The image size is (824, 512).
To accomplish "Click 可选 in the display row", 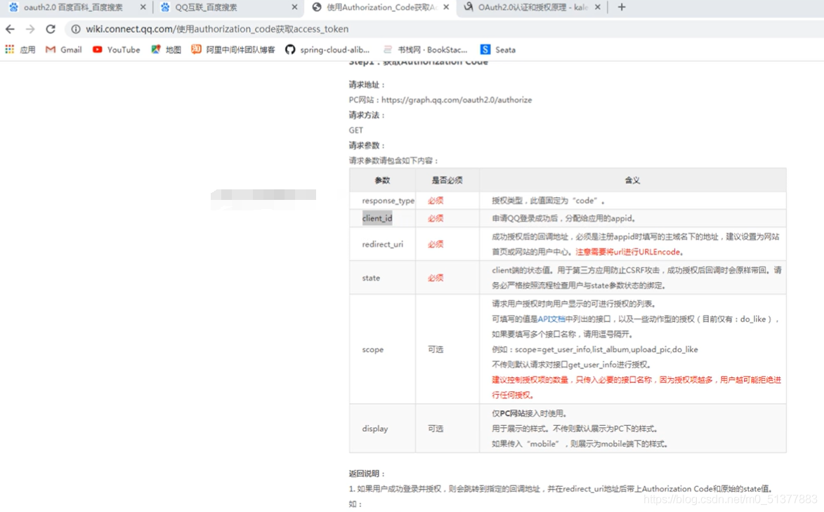I will pos(435,429).
